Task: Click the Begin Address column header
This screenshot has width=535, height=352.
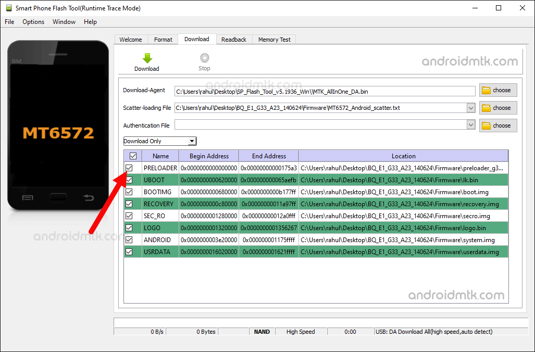Action: [x=209, y=156]
